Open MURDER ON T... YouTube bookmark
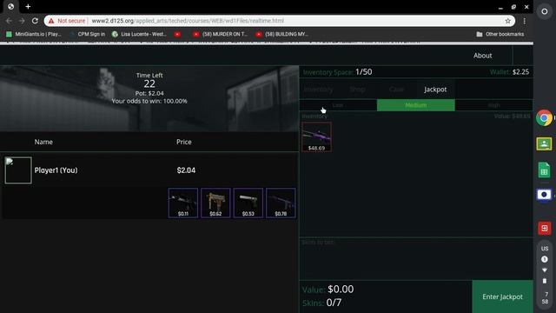Viewport: 556px width, 313px height. click(220, 34)
